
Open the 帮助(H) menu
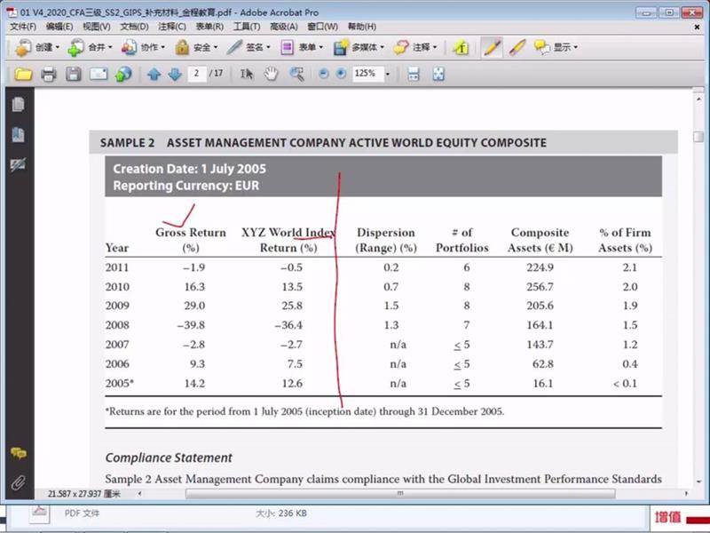point(362,27)
